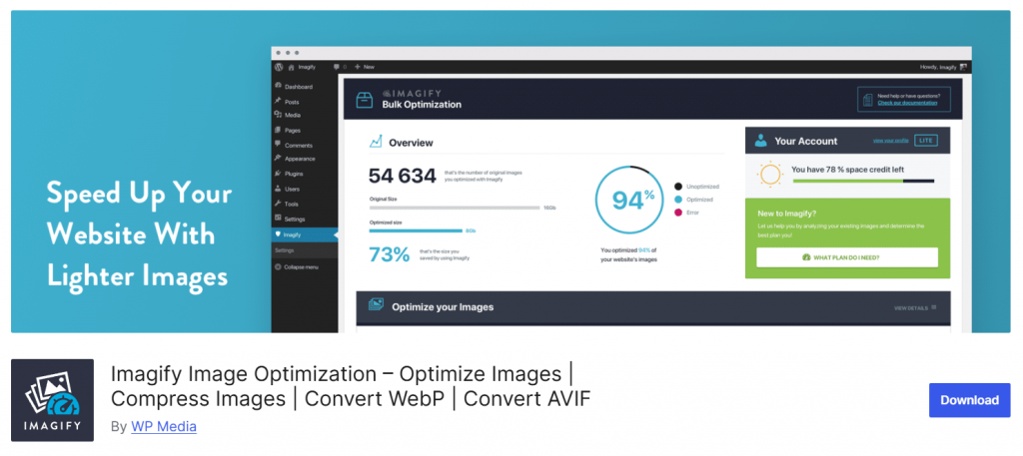The height and width of the screenshot is (456, 1023).
Task: Click the Original Size bar
Action: click(x=455, y=208)
